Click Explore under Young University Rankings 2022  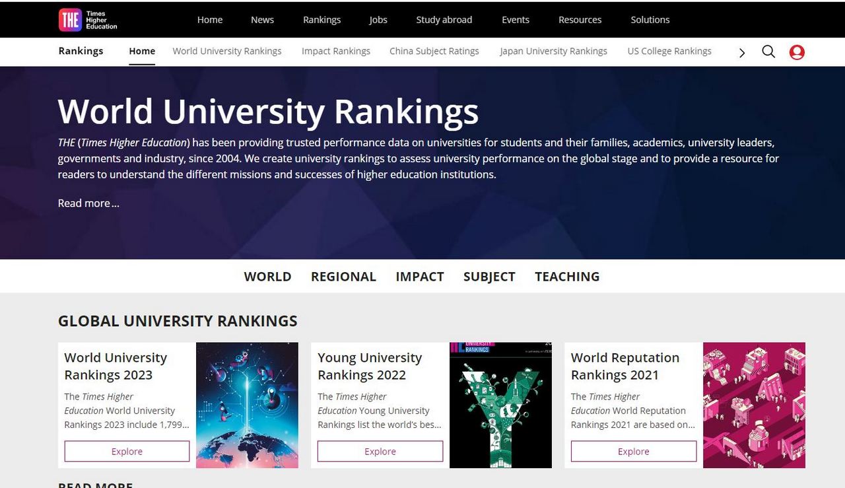[380, 452]
